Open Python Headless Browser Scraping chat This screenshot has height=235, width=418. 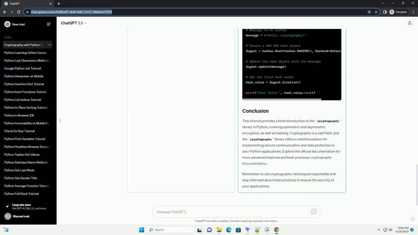[x=26, y=147]
